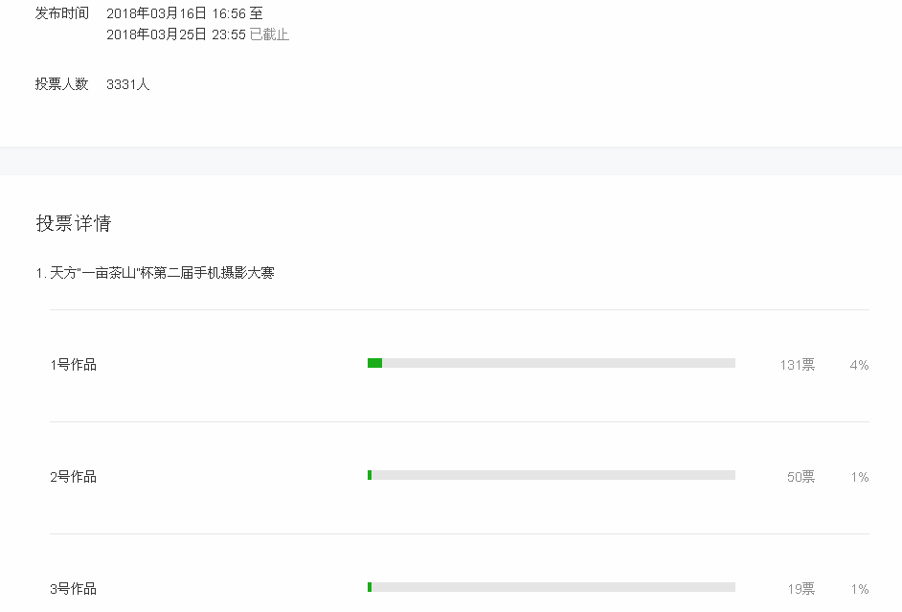Click the 1% percentage for 3号作品
Image resolution: width=902 pixels, height=612 pixels.
[x=859, y=589]
